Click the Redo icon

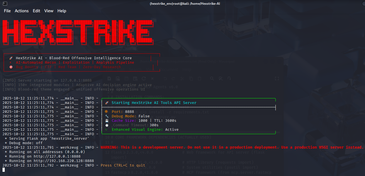173,79
